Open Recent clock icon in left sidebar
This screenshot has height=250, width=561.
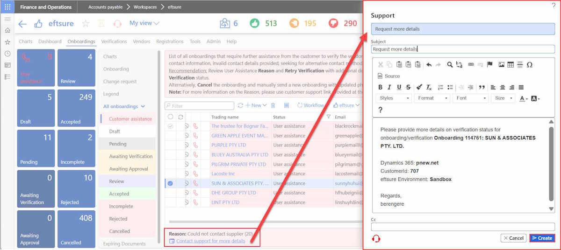pos(7,54)
